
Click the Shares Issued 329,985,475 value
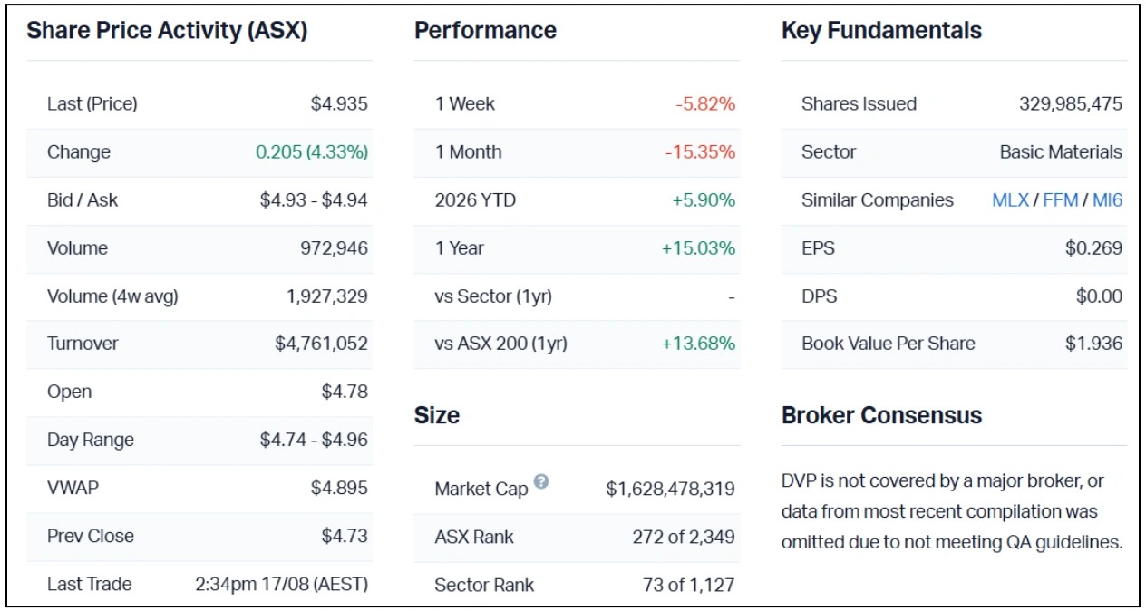pyautogui.click(x=1071, y=104)
